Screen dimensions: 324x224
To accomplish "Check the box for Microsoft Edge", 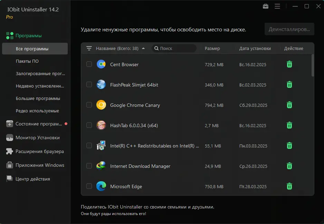I will click(89, 186).
